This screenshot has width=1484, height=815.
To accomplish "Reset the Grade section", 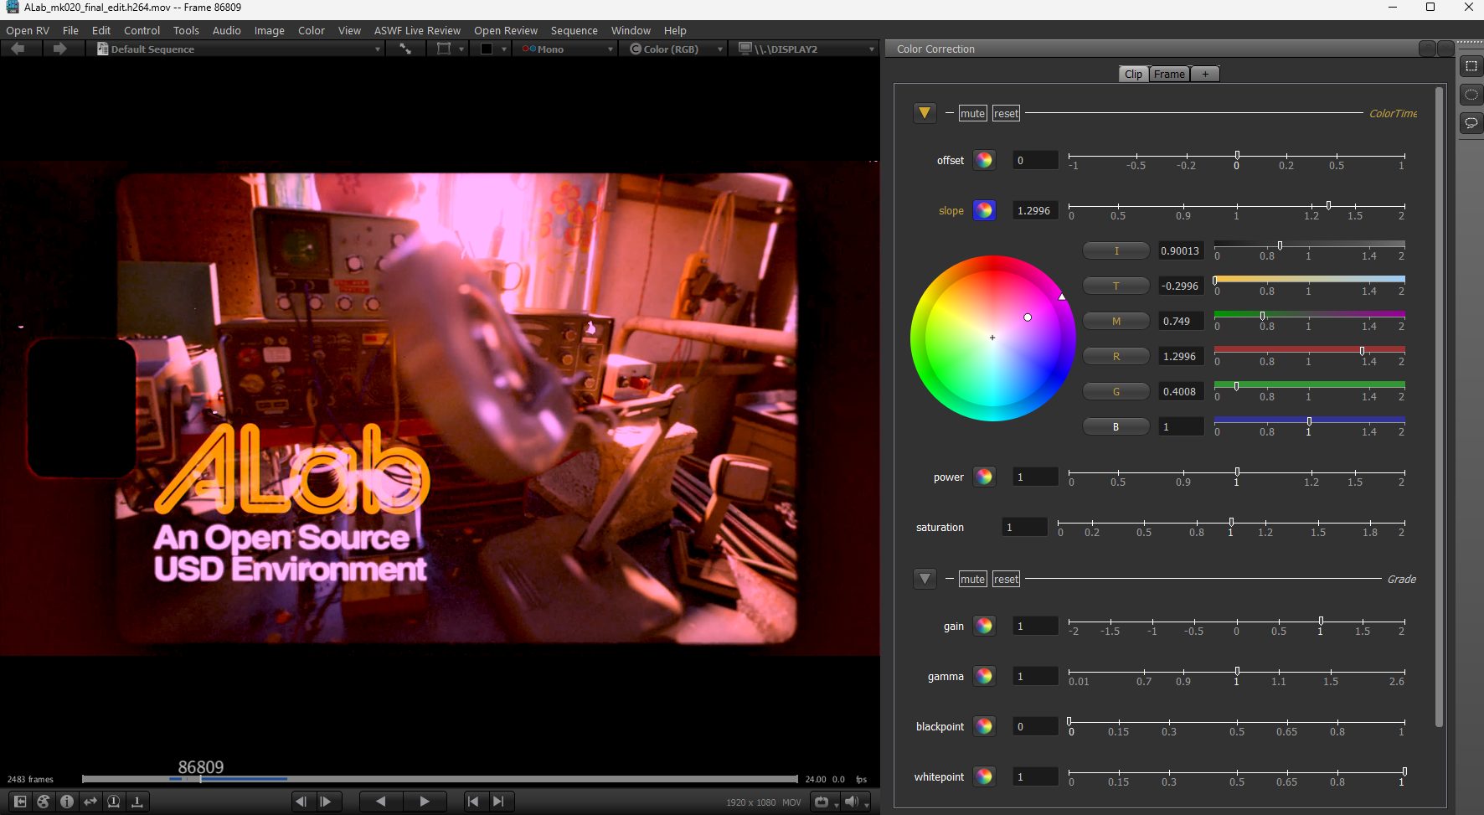I will [x=1006, y=580].
